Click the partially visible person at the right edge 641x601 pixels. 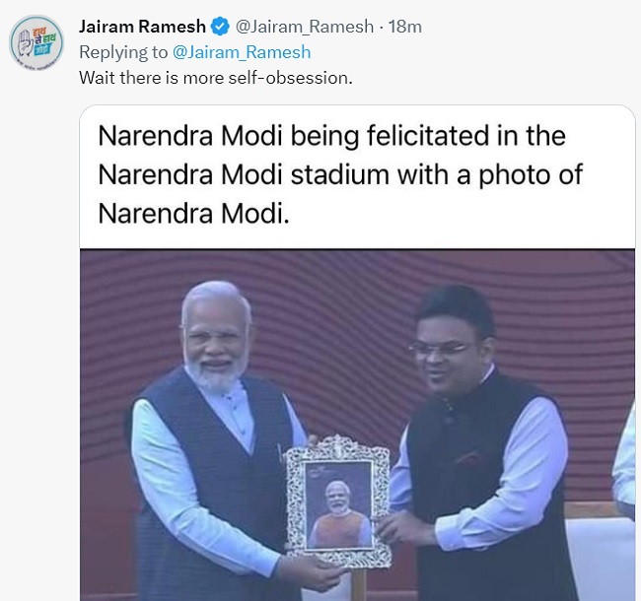(x=625, y=463)
